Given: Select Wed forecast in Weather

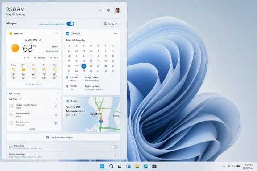Looking at the screenshot, I should pos(24,72).
